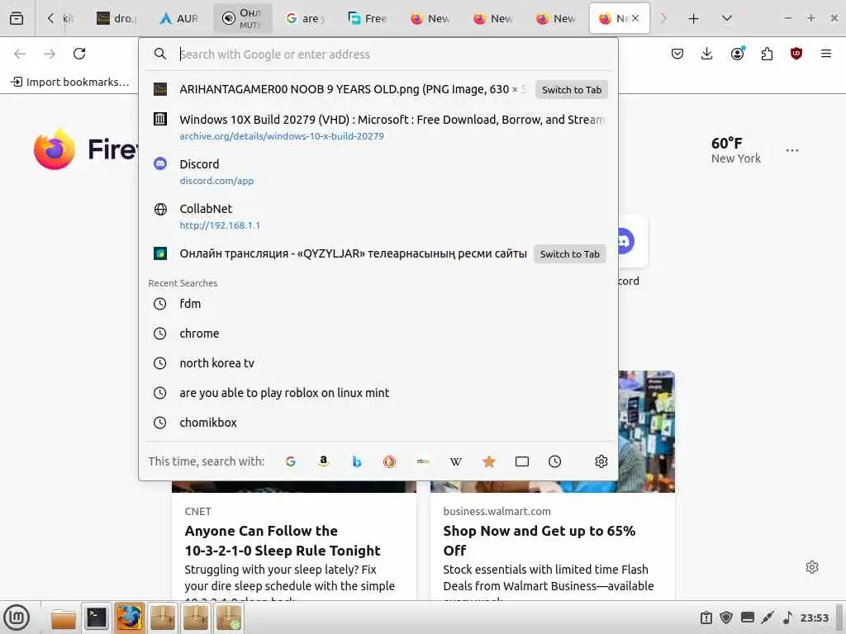
Task: Open the Terminal from the panel
Action: tap(97, 617)
